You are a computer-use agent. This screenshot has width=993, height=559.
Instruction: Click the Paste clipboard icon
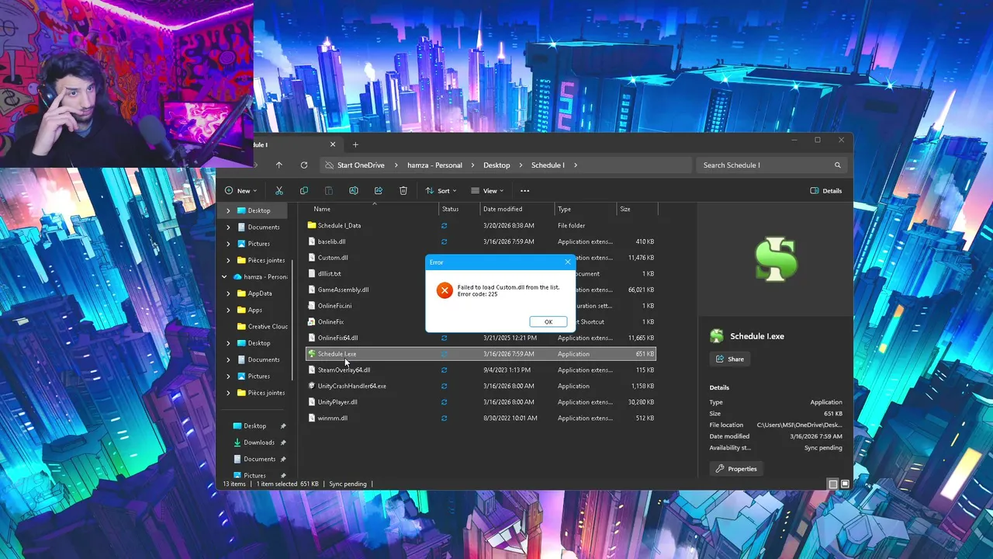coord(329,190)
